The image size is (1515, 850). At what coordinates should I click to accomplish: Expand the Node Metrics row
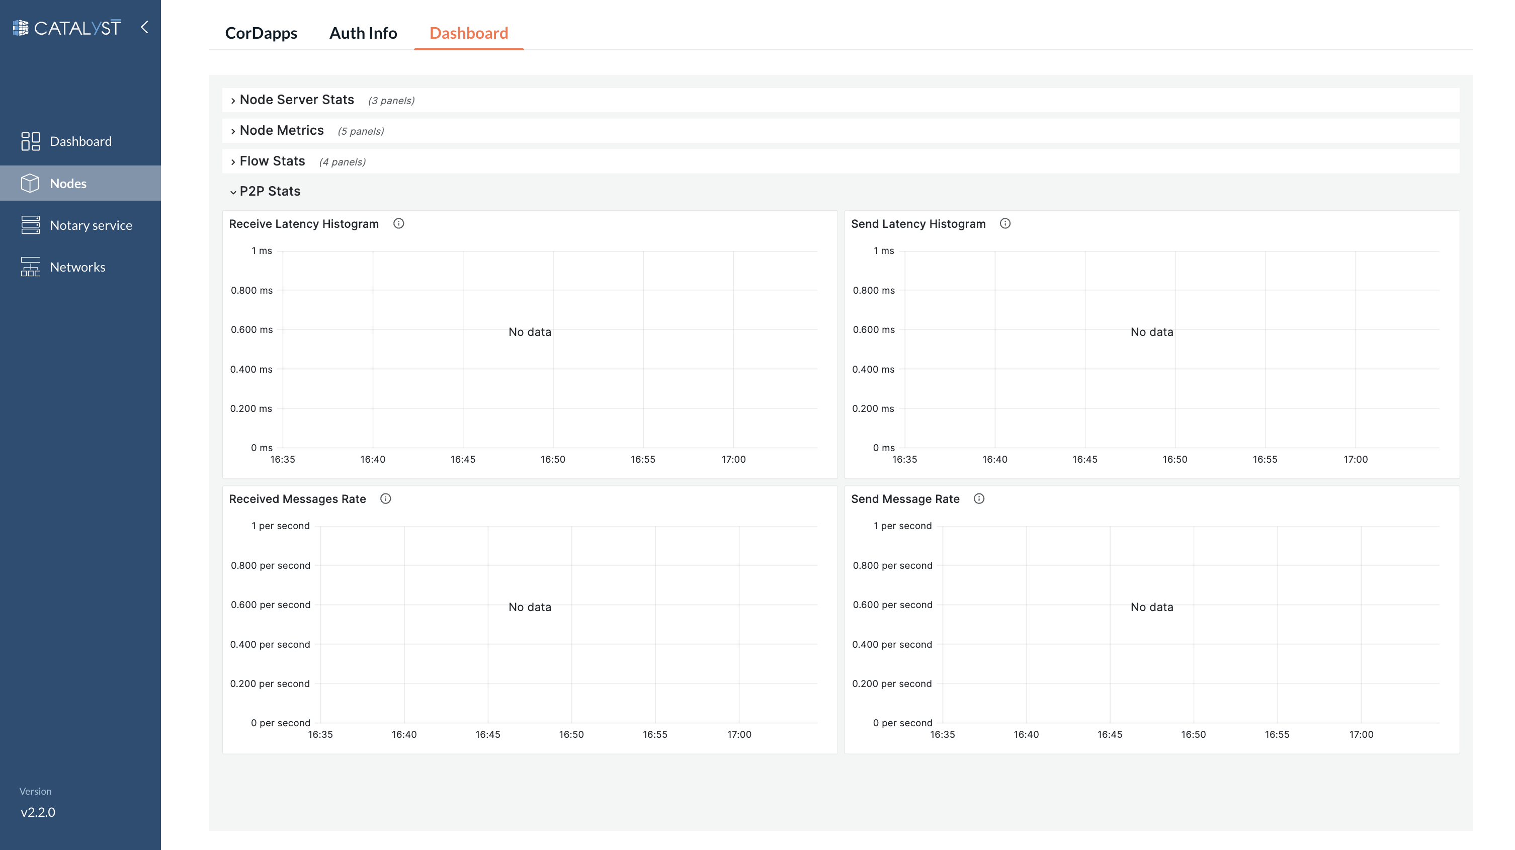click(x=281, y=131)
